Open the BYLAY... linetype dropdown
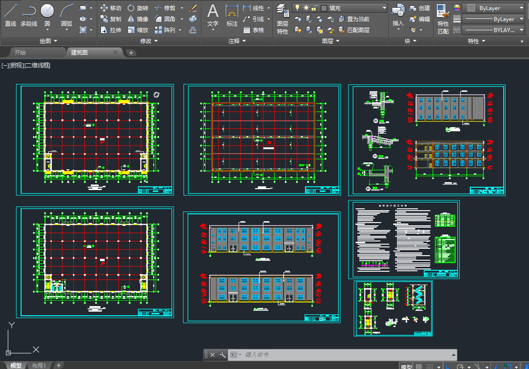This screenshot has height=369, width=529. tap(493, 30)
